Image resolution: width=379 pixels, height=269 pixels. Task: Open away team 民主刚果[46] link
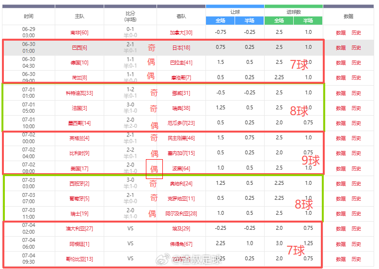click(181, 138)
